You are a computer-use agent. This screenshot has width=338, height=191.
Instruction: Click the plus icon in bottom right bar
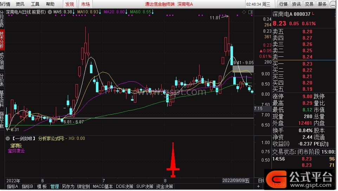coord(259,186)
